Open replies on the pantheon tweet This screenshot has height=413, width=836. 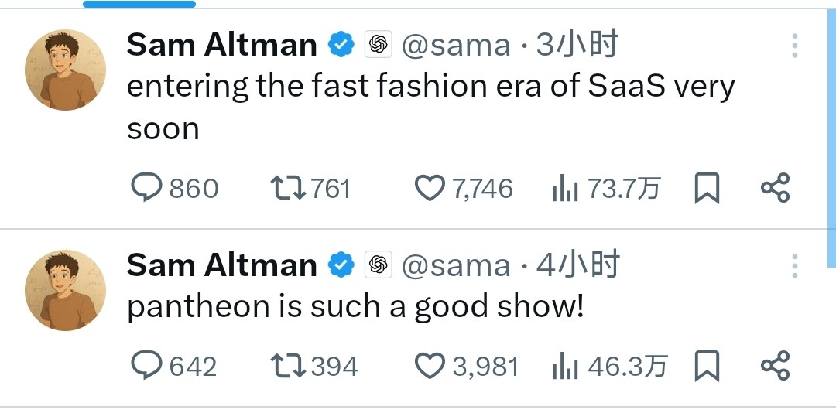pos(174,366)
